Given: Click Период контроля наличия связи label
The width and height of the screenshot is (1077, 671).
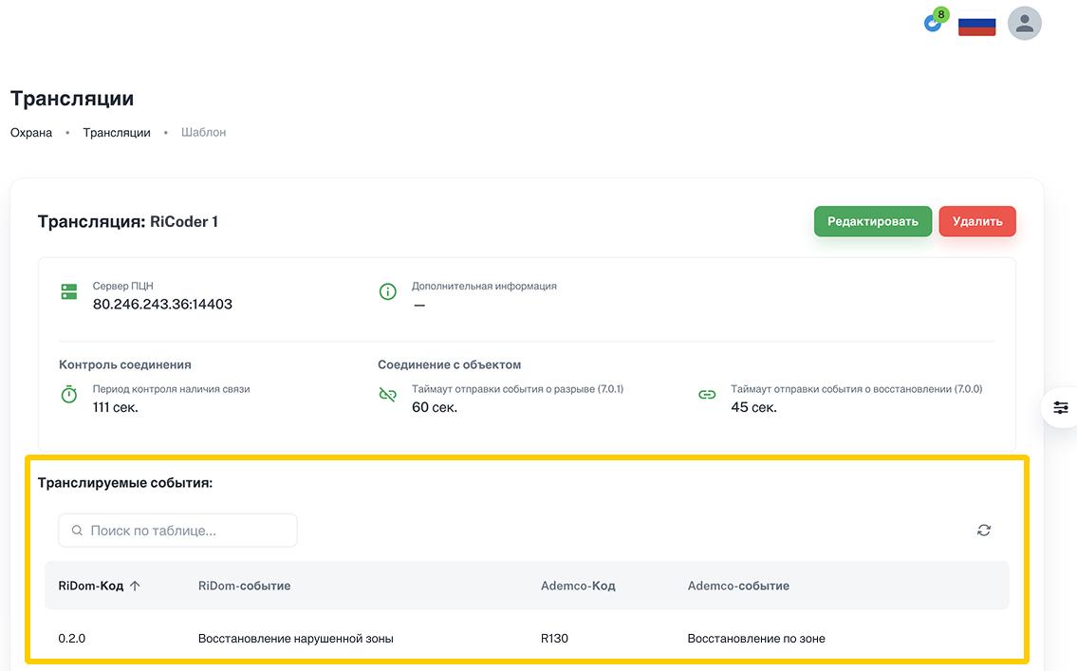Looking at the screenshot, I should pyautogui.click(x=171, y=389).
